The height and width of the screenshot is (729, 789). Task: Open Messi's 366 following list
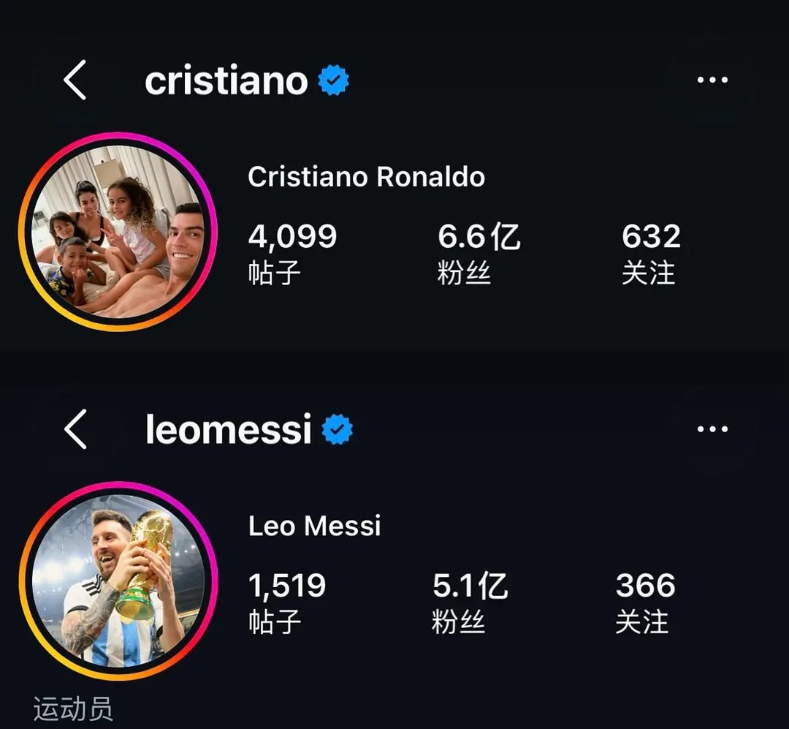tap(645, 603)
